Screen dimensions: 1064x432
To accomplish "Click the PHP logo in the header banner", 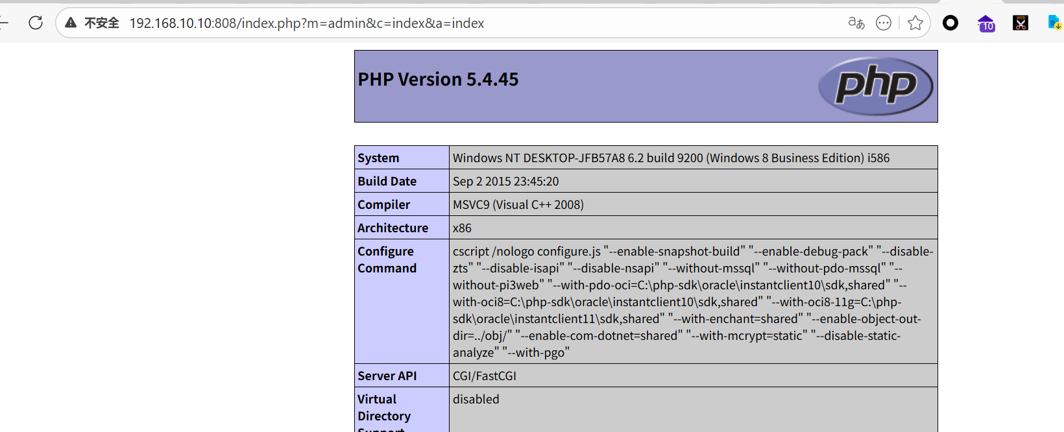I will [876, 86].
